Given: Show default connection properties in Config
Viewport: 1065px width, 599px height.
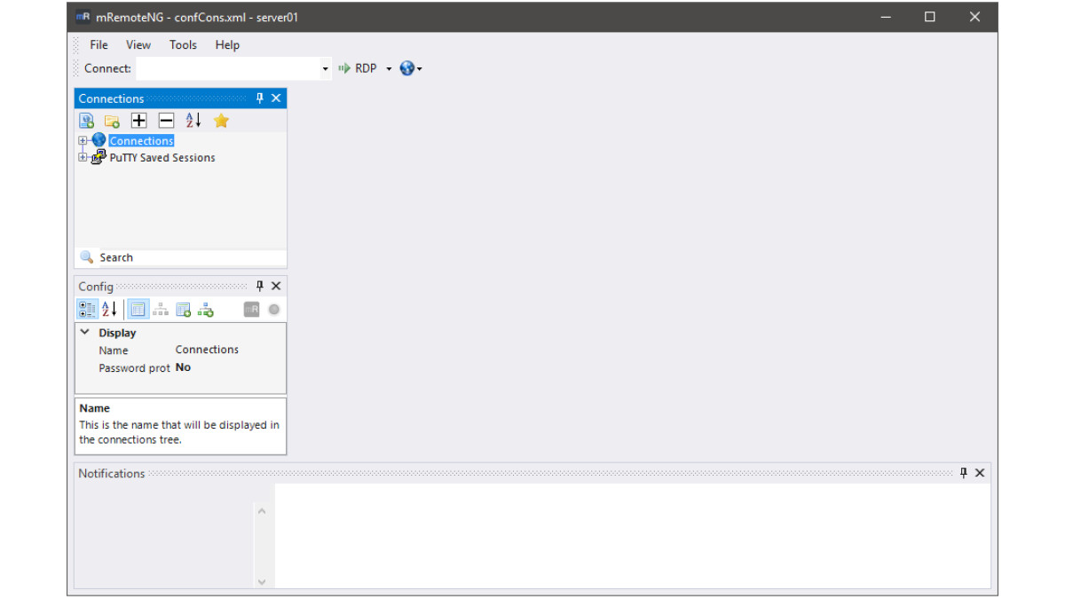Looking at the screenshot, I should (x=184, y=310).
